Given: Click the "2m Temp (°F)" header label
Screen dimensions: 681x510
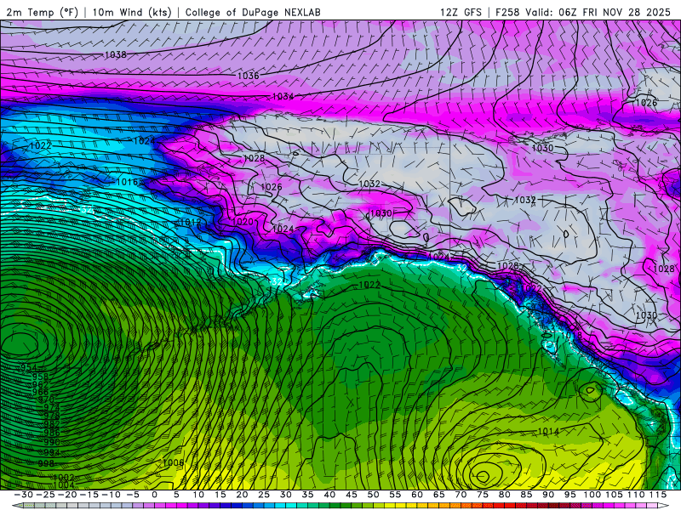Looking at the screenshot, I should (42, 12).
